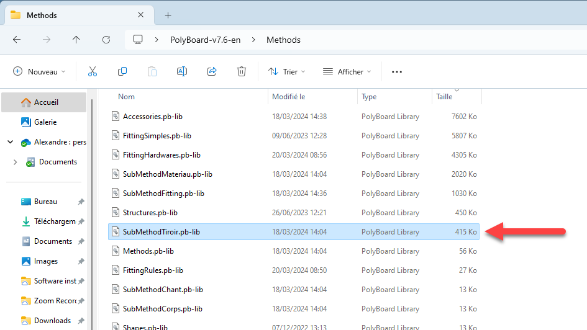Open Downloads folder in sidebar
This screenshot has width=587, height=330.
[x=52, y=320]
